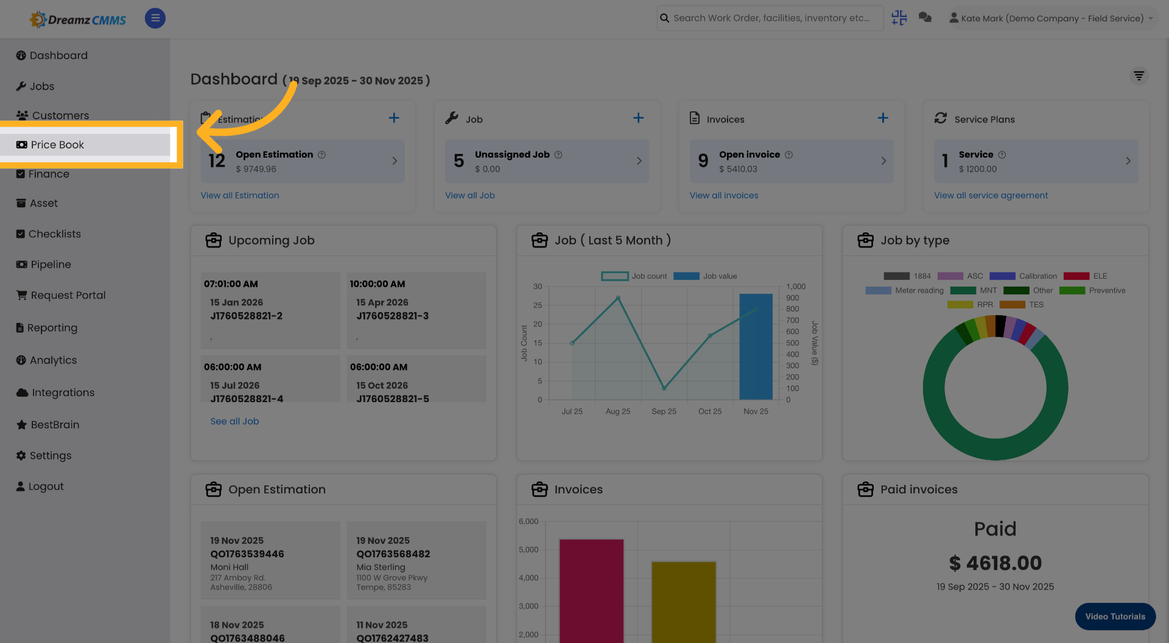
Task: Expand the Kate Mark user dropdown
Action: (1051, 18)
